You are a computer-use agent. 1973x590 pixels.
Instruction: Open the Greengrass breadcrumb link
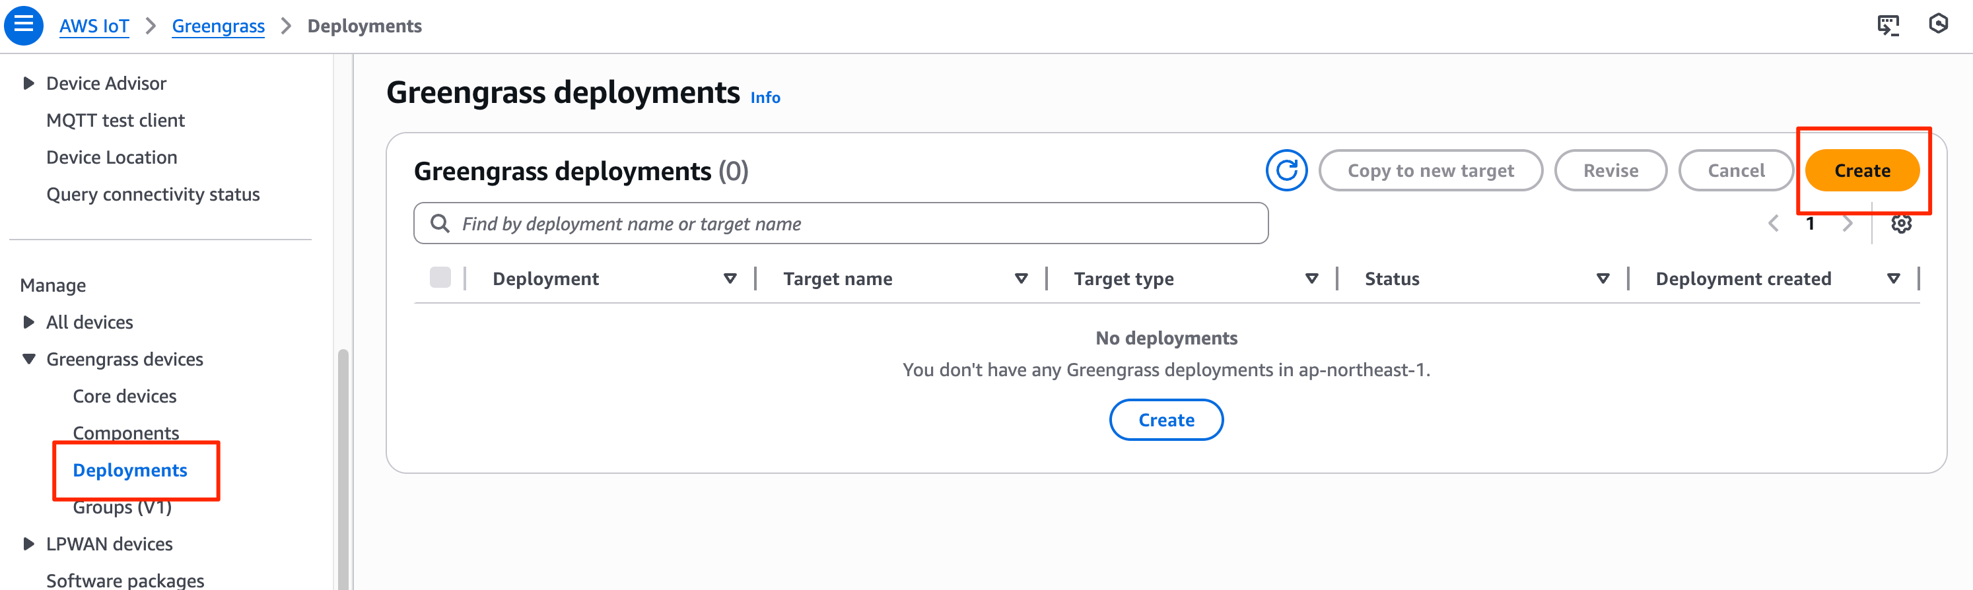click(x=217, y=25)
